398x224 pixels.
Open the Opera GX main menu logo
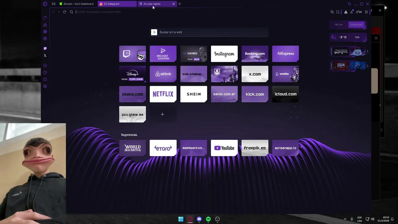point(45,4)
